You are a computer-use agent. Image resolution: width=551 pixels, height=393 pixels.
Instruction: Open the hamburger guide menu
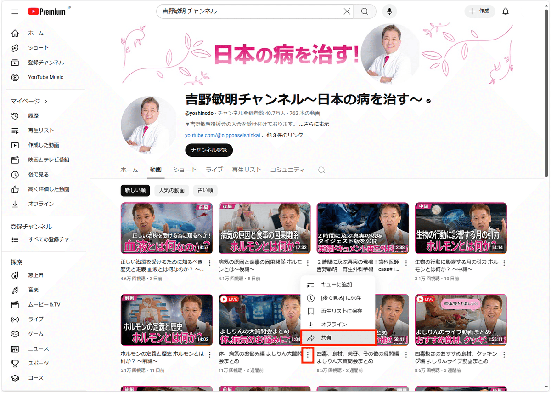(15, 11)
